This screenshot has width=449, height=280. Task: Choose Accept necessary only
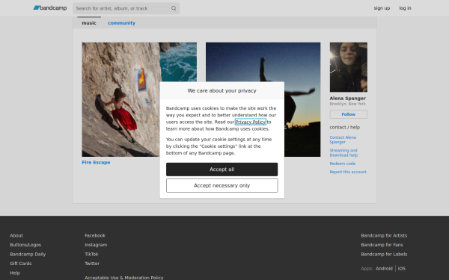(x=222, y=185)
